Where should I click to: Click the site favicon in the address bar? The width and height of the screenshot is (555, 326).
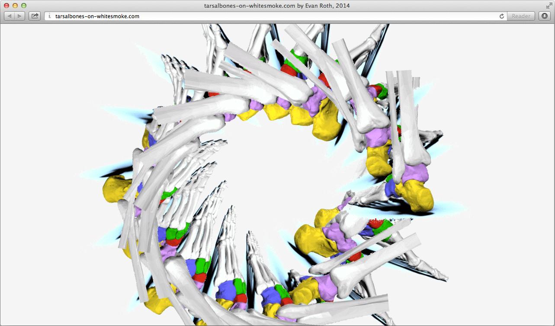[50, 16]
